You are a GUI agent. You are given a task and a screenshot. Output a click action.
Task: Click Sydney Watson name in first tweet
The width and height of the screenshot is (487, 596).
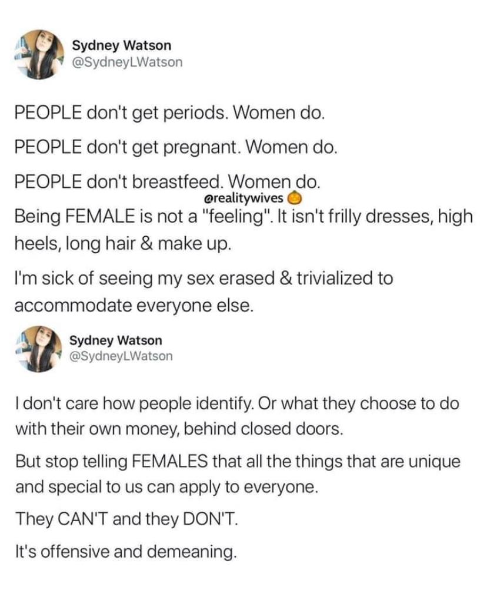[x=122, y=45]
